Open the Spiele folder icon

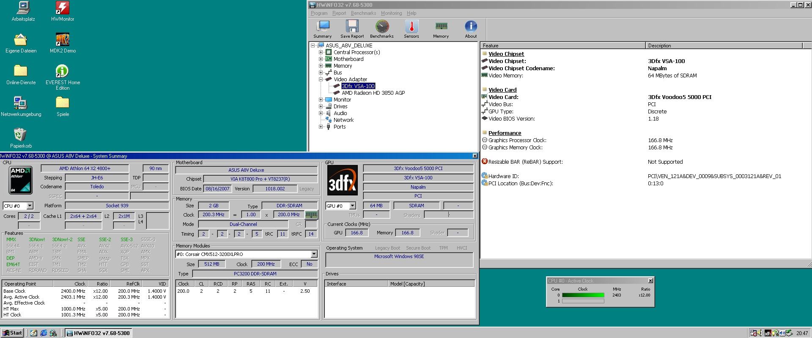(63, 107)
